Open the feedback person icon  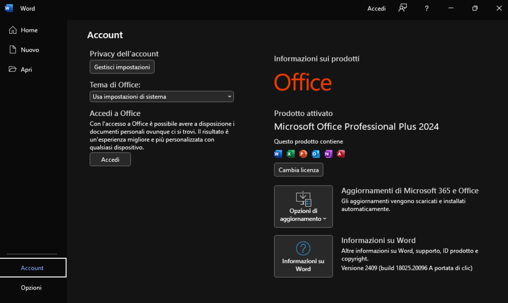(x=402, y=8)
